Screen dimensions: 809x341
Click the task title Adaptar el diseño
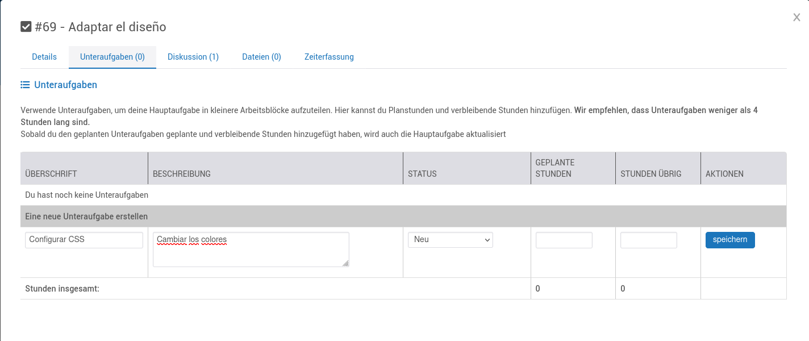coord(117,27)
